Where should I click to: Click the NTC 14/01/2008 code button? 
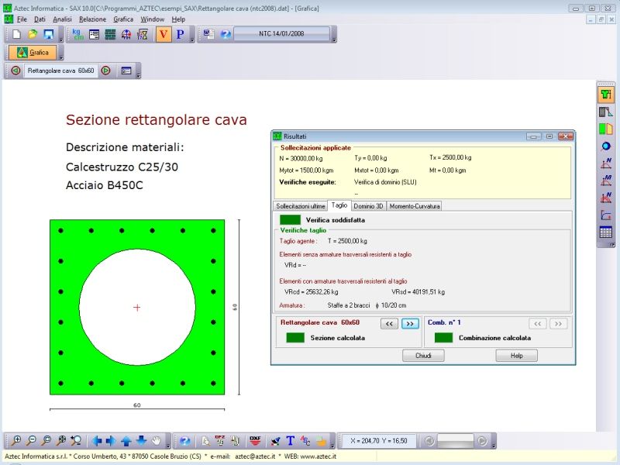tap(281, 34)
